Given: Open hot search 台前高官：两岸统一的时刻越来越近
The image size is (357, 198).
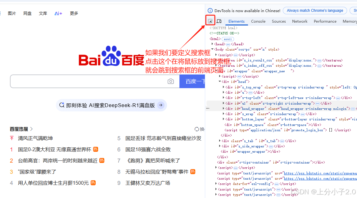Looking at the screenshot, I should click(58, 161).
